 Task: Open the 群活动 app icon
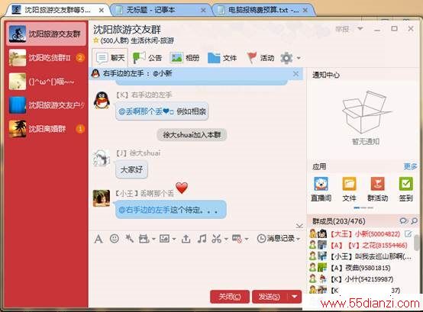click(377, 189)
